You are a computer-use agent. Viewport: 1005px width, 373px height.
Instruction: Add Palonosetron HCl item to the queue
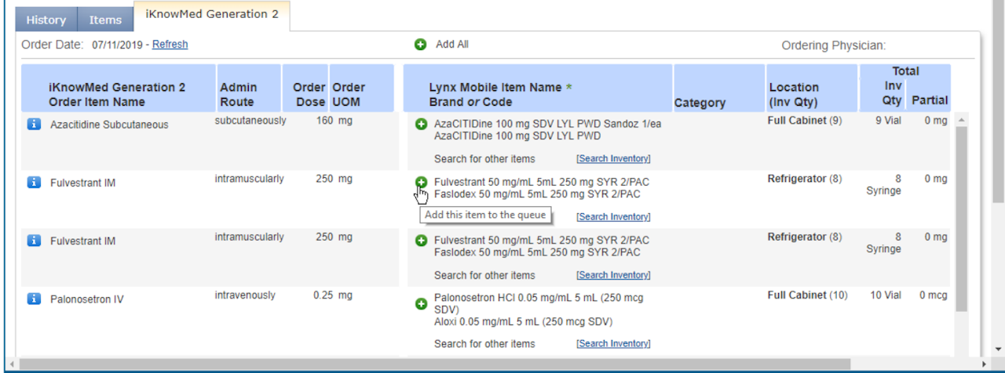click(x=421, y=304)
